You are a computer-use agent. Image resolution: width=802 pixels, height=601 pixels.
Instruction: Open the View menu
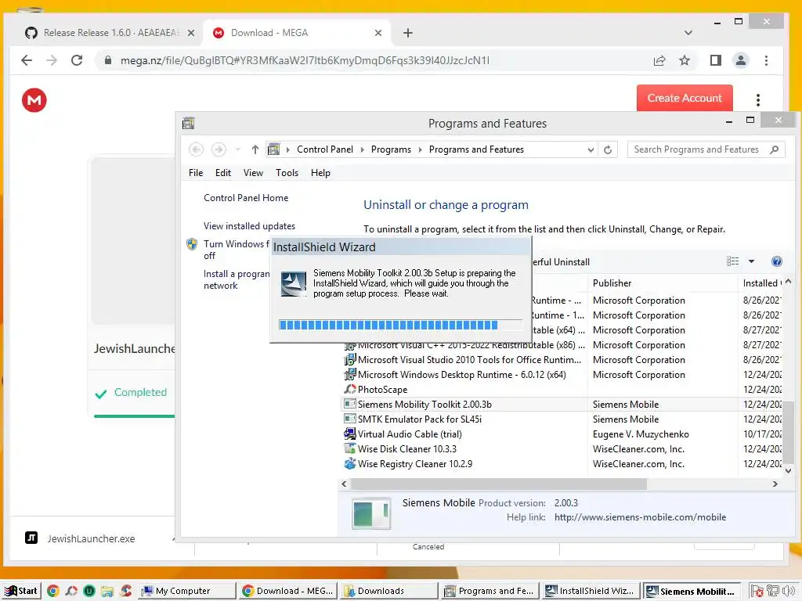click(x=253, y=173)
